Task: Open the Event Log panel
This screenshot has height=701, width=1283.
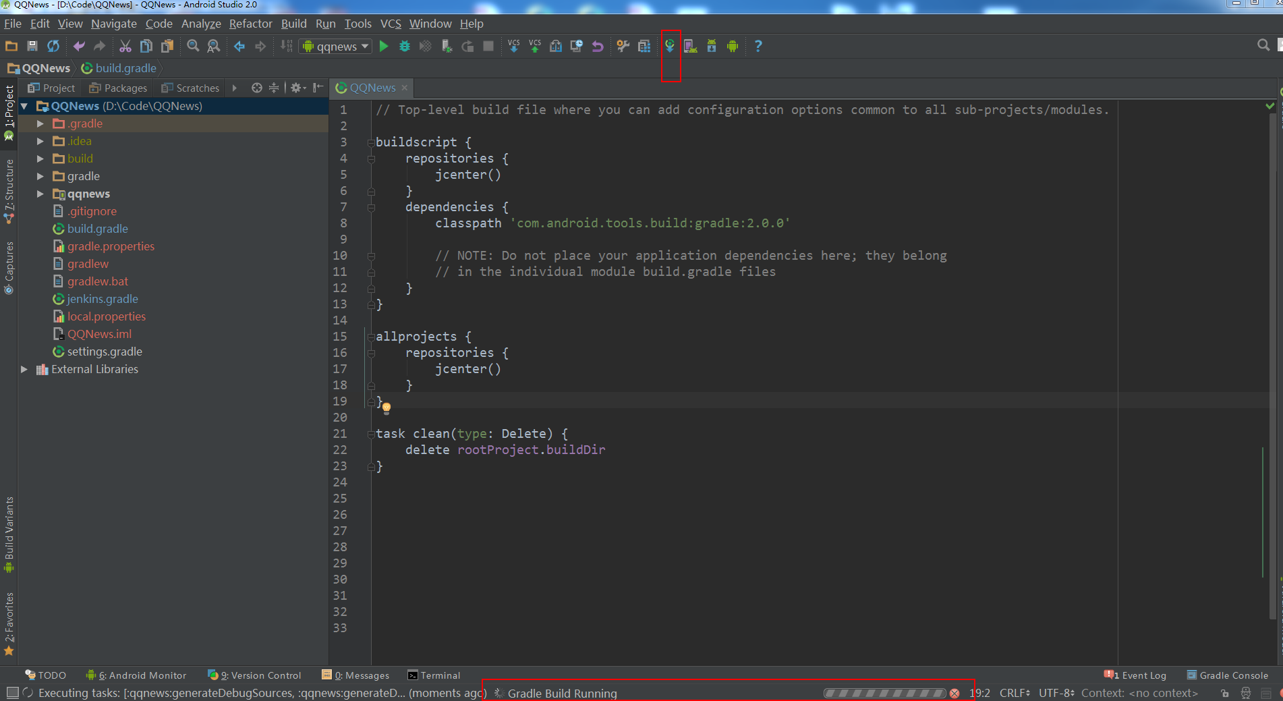Action: pos(1135,675)
